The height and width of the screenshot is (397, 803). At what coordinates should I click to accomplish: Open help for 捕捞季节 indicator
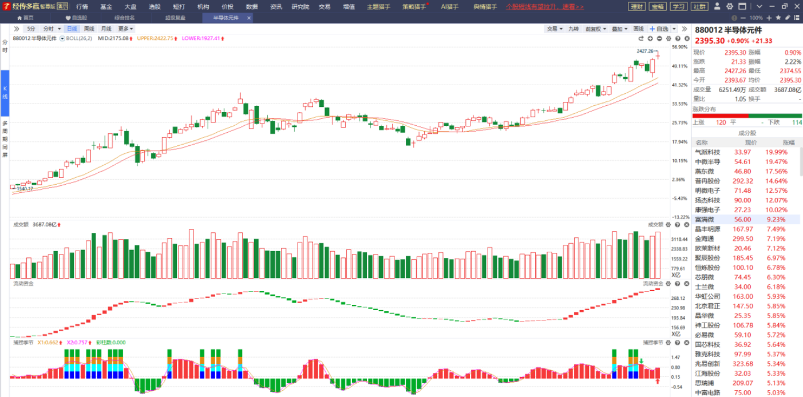click(x=677, y=342)
